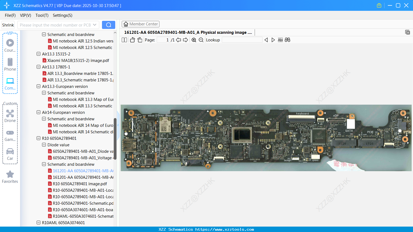Open AIR 13.3_Schematic marble 17805-1 file
This screenshot has height=232, width=413.
click(x=80, y=80)
